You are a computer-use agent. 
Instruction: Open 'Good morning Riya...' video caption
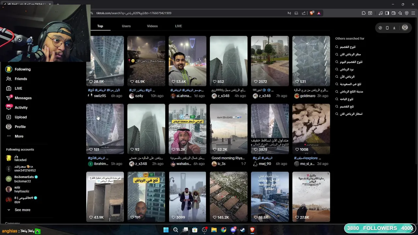pyautogui.click(x=228, y=158)
